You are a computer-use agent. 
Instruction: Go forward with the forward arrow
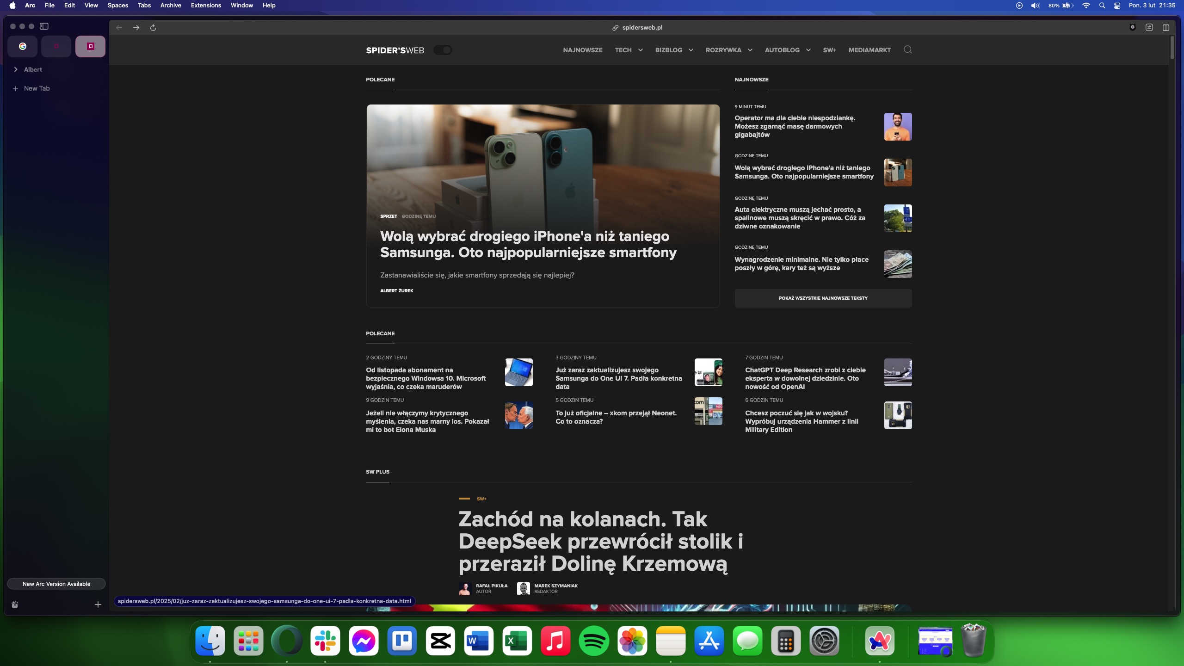point(136,28)
